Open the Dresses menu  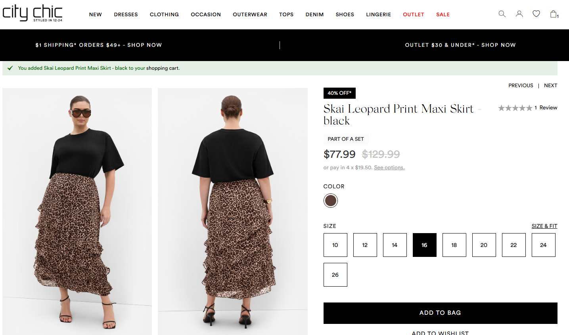click(x=126, y=15)
